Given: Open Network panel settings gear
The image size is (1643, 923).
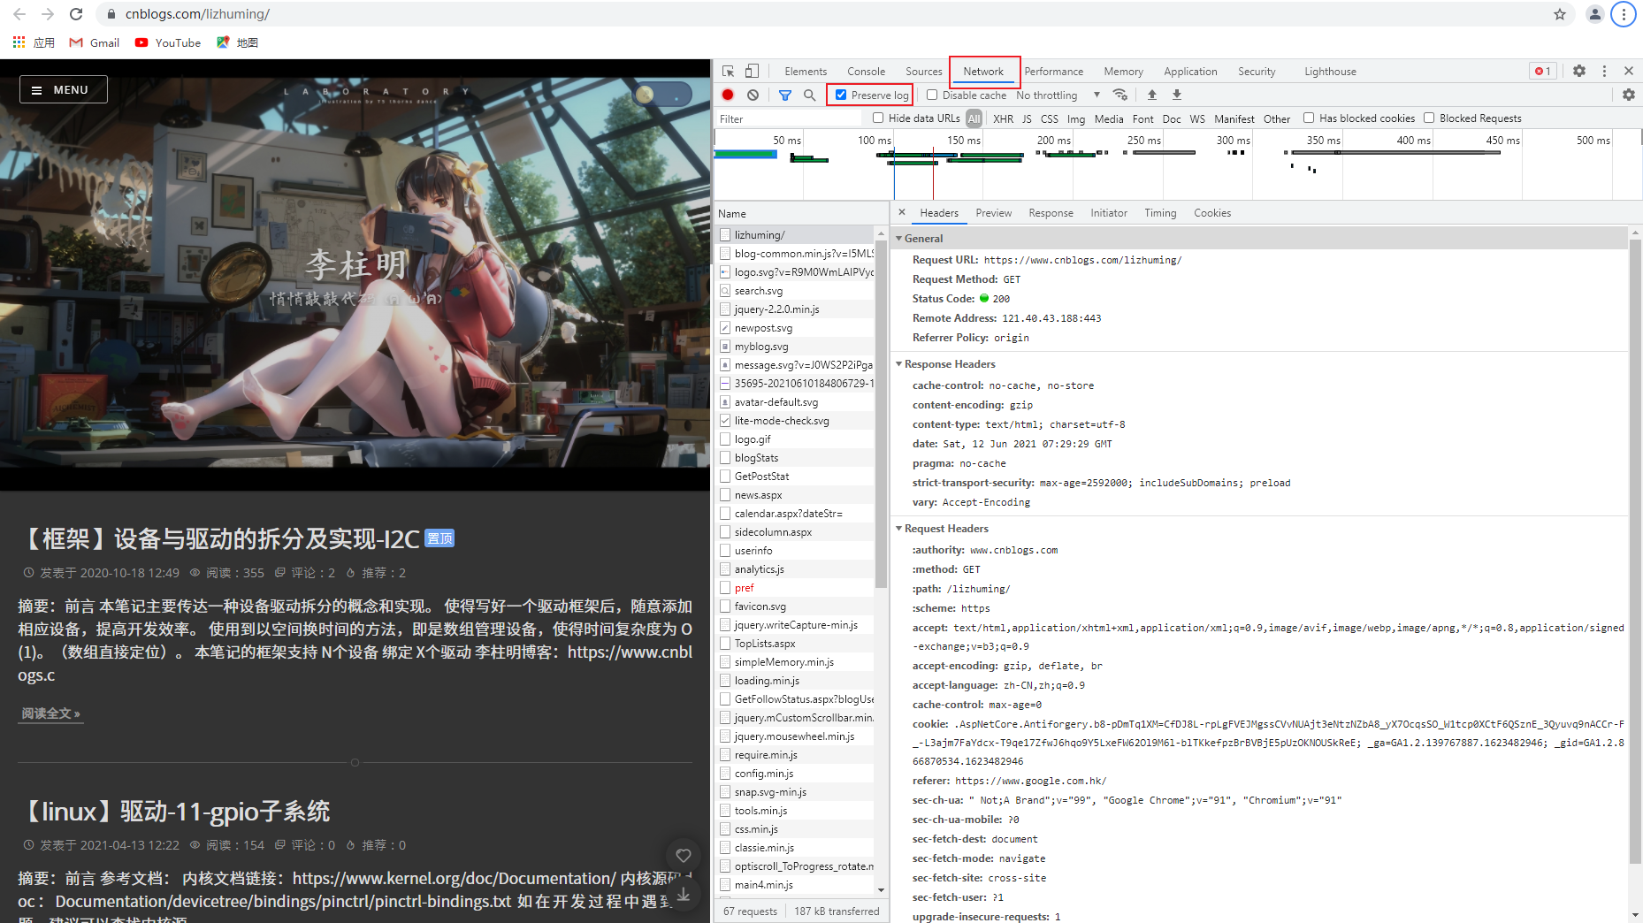Looking at the screenshot, I should (1628, 95).
